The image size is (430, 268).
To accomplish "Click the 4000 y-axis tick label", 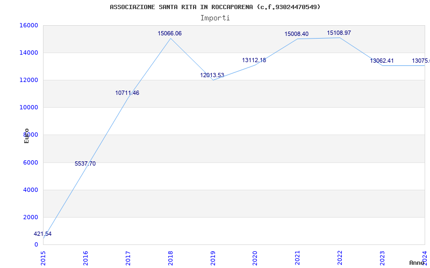I will [x=31, y=190].
